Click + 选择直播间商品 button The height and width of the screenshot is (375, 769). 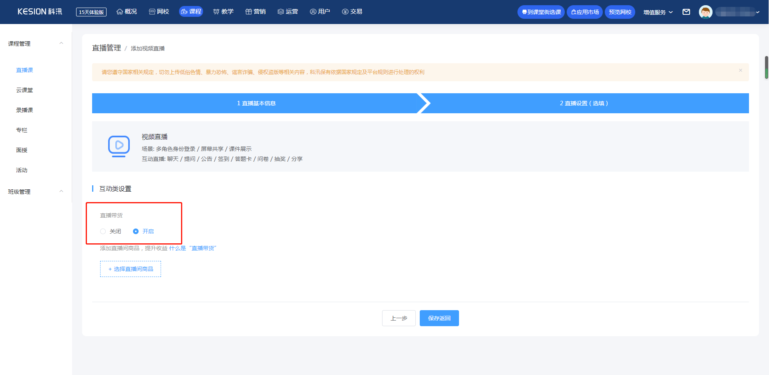[x=131, y=269]
